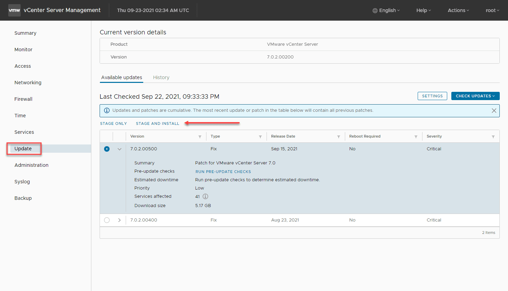Open the Release Date column filter icon
Viewport: 508px width, 291px height.
tap(339, 137)
